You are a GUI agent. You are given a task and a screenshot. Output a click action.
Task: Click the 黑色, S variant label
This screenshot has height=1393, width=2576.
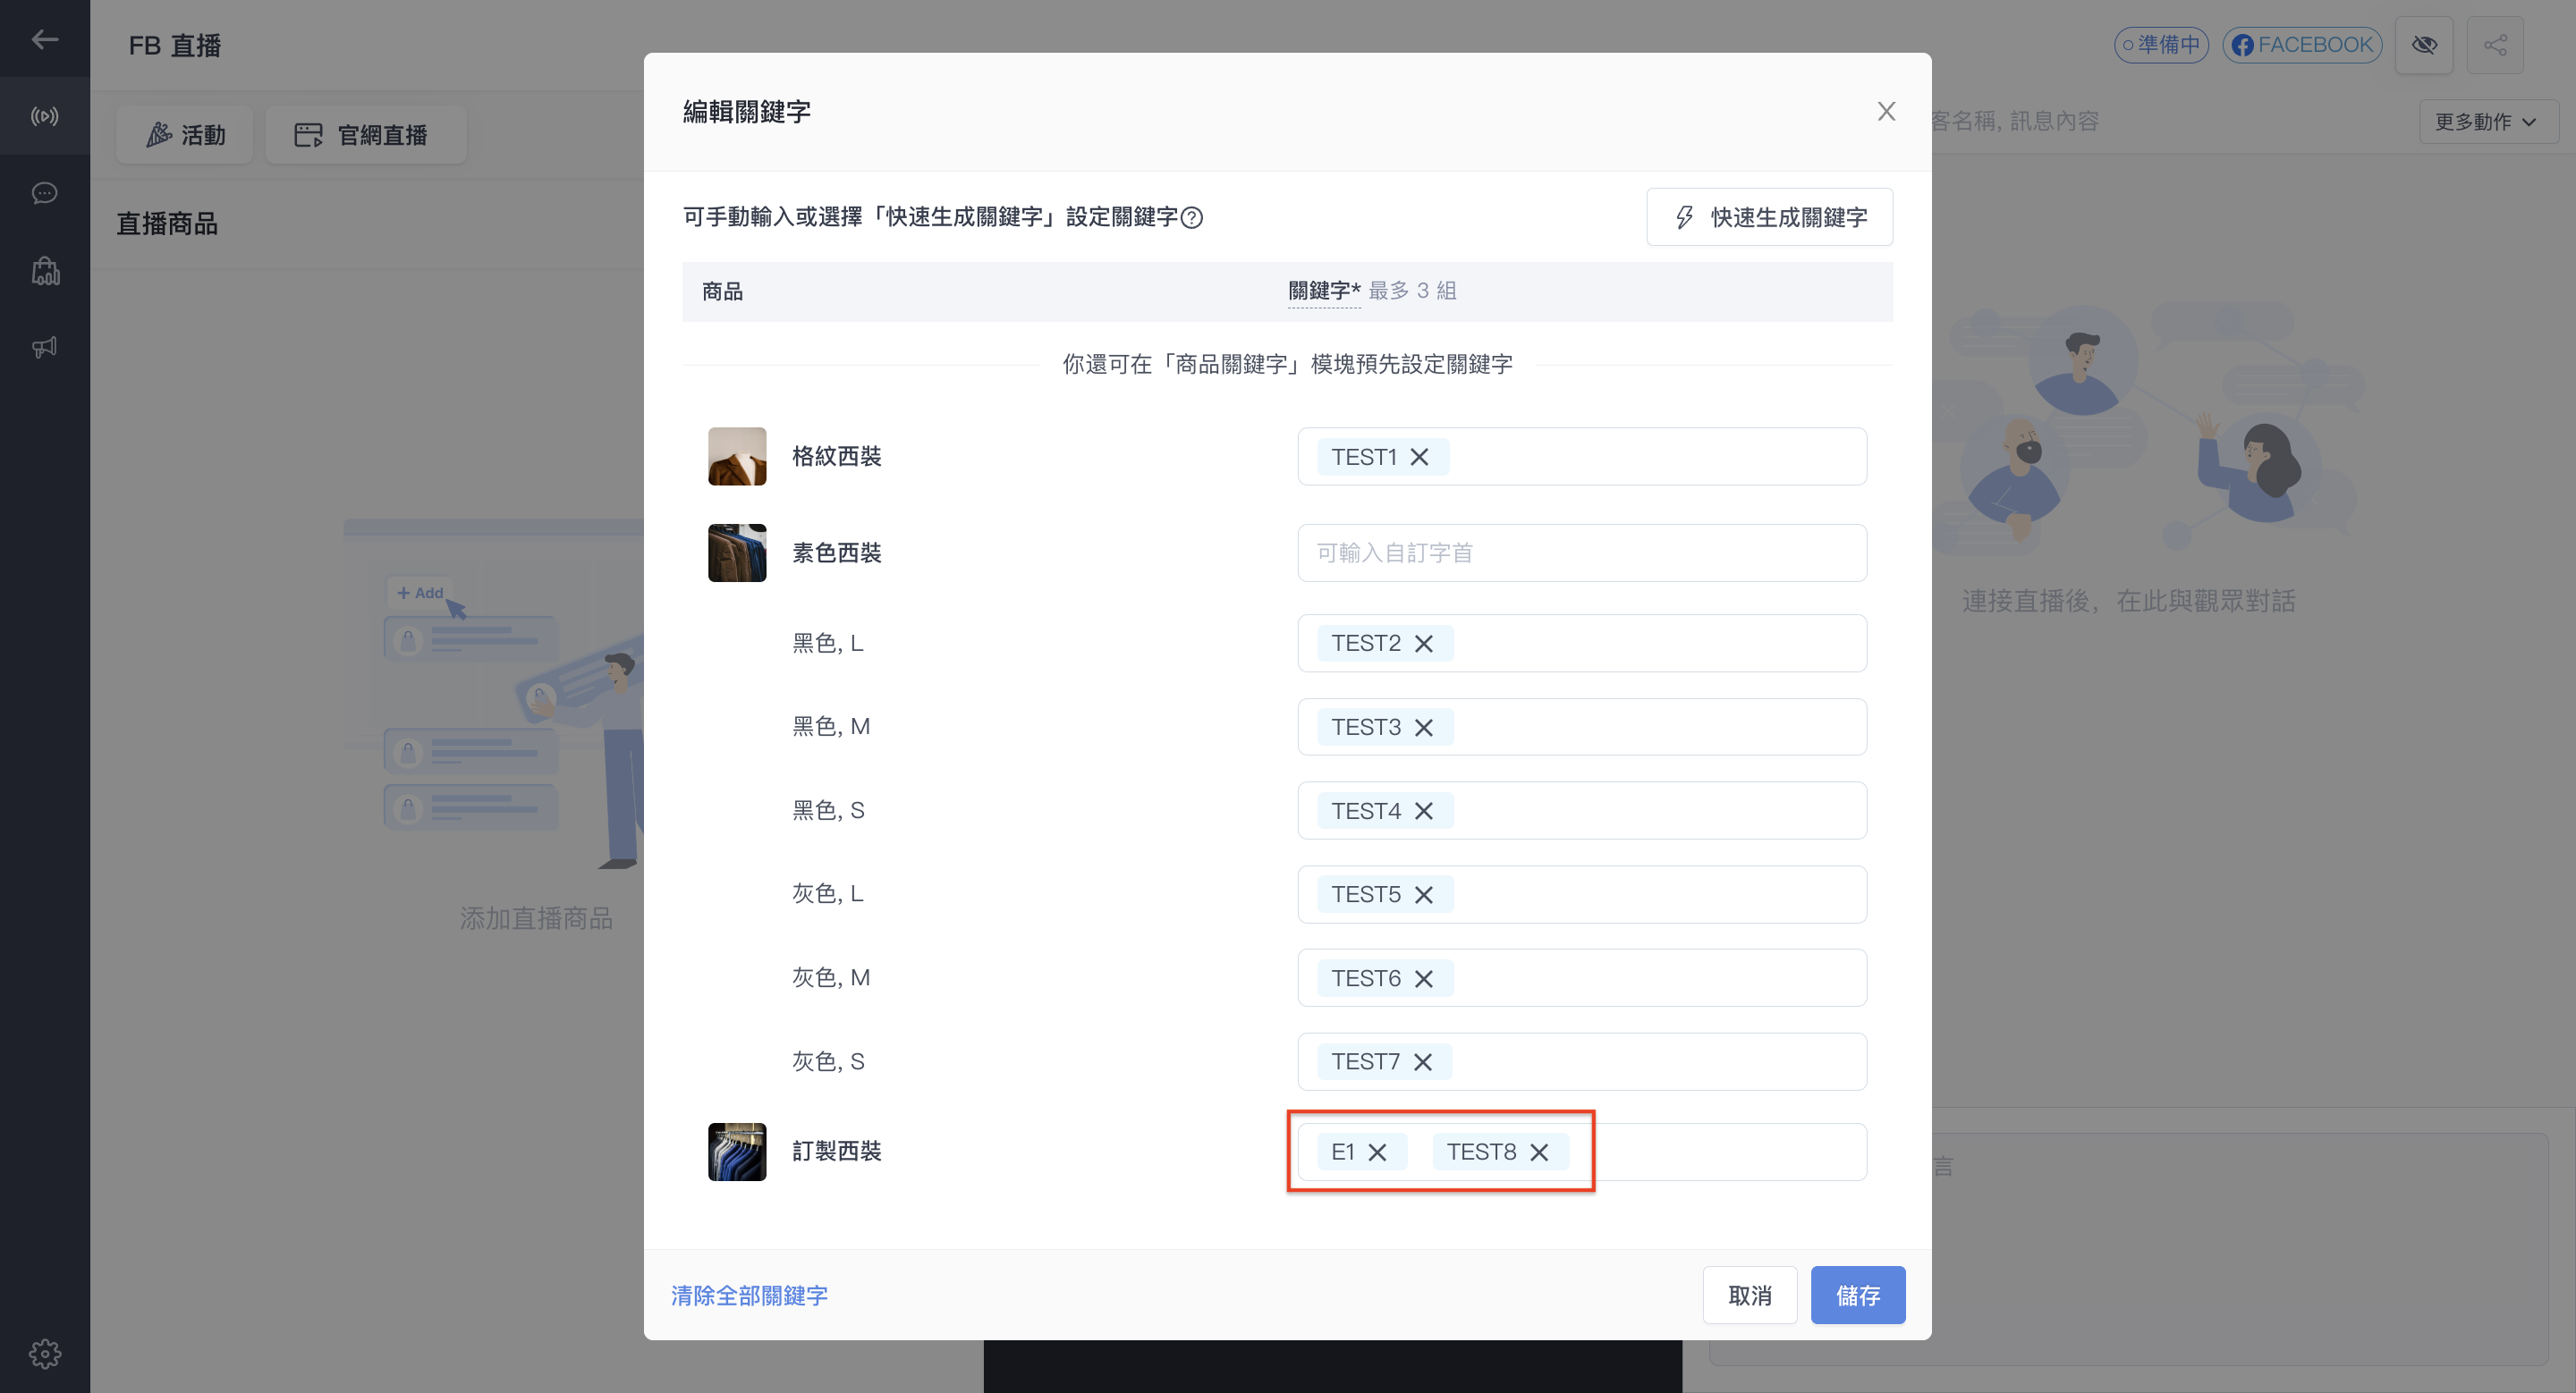[x=828, y=810]
